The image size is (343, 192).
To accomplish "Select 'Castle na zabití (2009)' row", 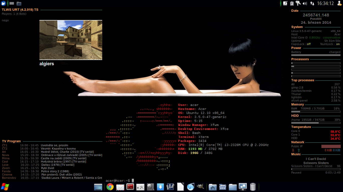I will pyautogui.click(x=52, y=158).
